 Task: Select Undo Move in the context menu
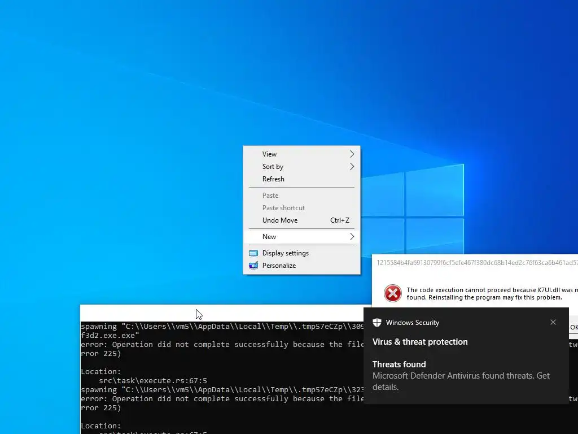[301, 220]
